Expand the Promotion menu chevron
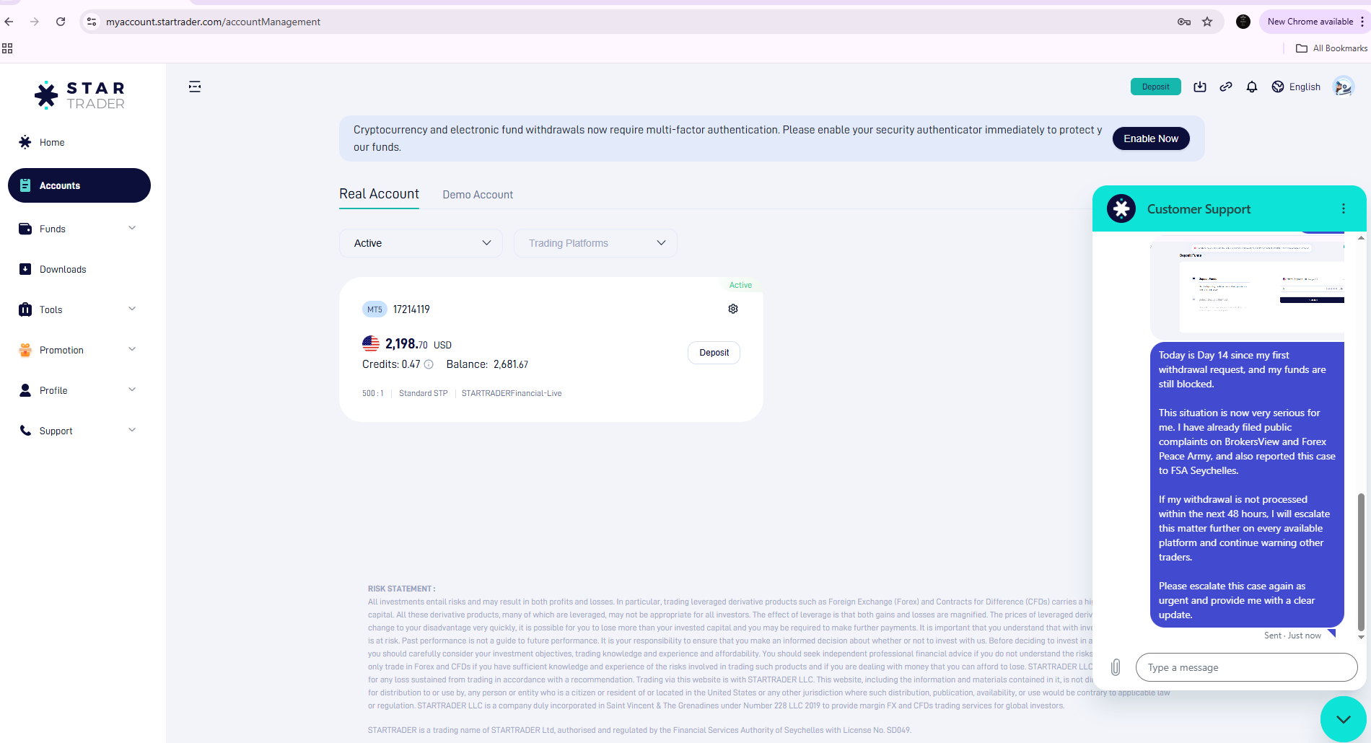Viewport: 1371px width, 743px height. pyautogui.click(x=132, y=349)
